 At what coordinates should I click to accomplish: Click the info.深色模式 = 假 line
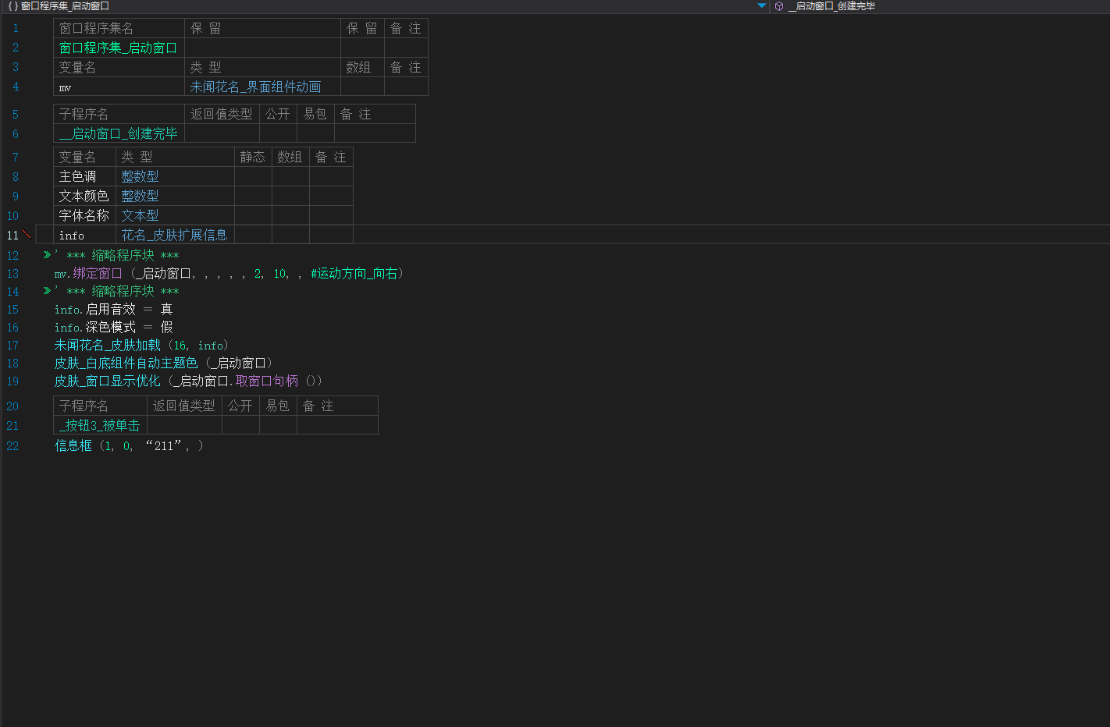click(x=113, y=327)
